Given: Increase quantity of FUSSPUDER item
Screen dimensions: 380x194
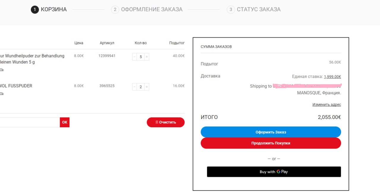Looking at the screenshot, I should pyautogui.click(x=147, y=87).
